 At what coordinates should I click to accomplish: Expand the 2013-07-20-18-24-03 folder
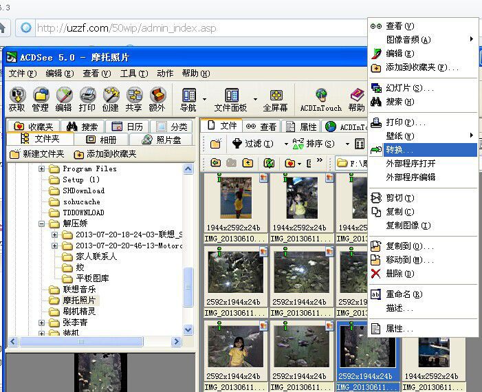pyautogui.click(x=54, y=235)
